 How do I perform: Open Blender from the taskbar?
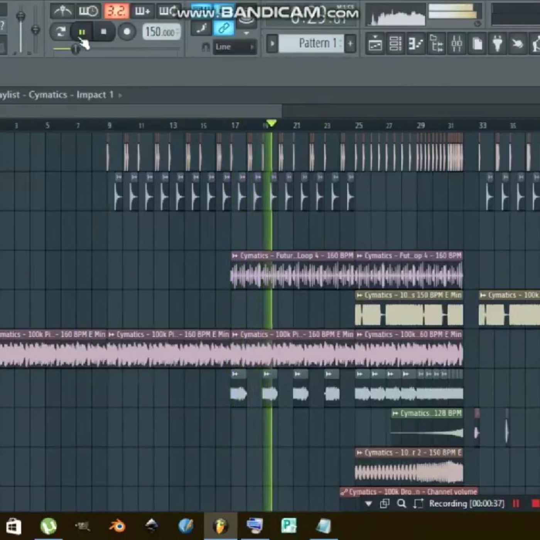(x=117, y=526)
